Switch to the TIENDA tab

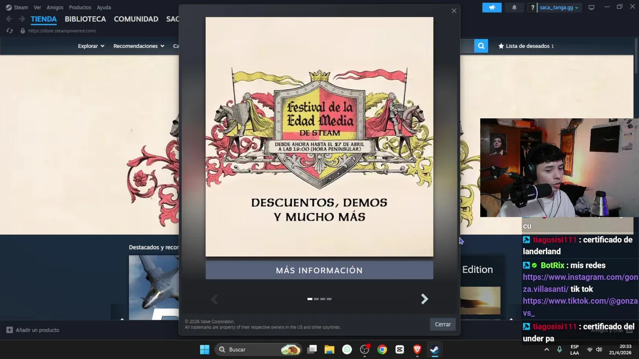43,19
